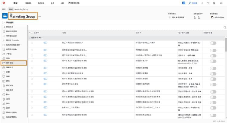Open the AI助理 magic wand assistant
The image size is (227, 123).
pos(193,3)
